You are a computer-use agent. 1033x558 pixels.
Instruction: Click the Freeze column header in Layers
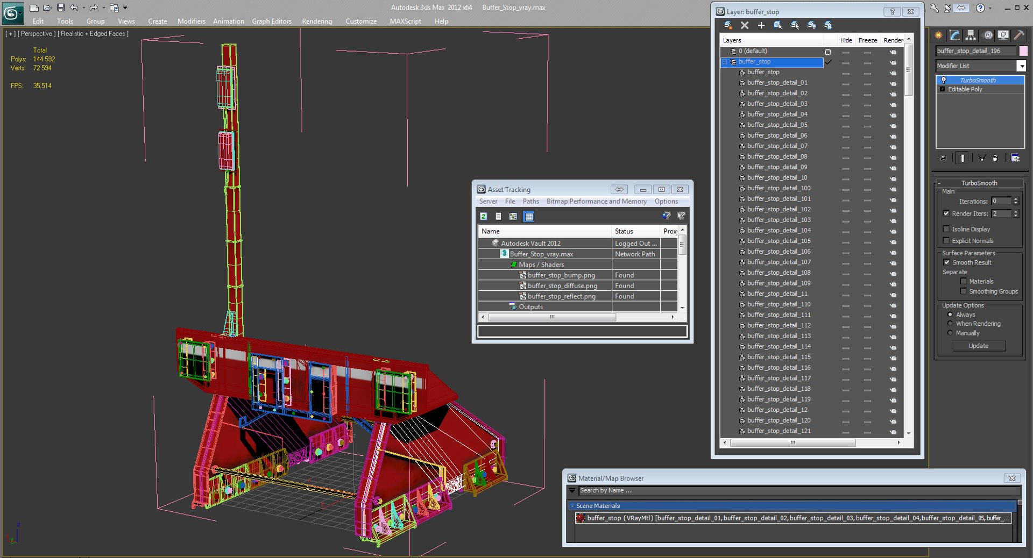coord(867,40)
